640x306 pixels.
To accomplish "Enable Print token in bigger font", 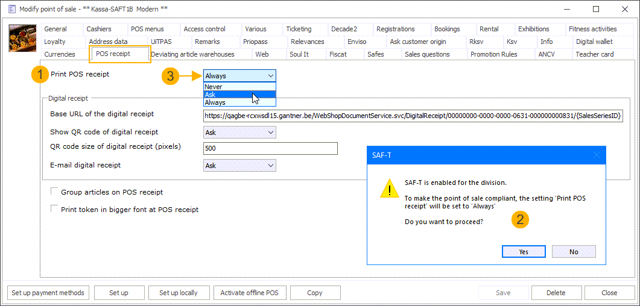I will pos(54,210).
